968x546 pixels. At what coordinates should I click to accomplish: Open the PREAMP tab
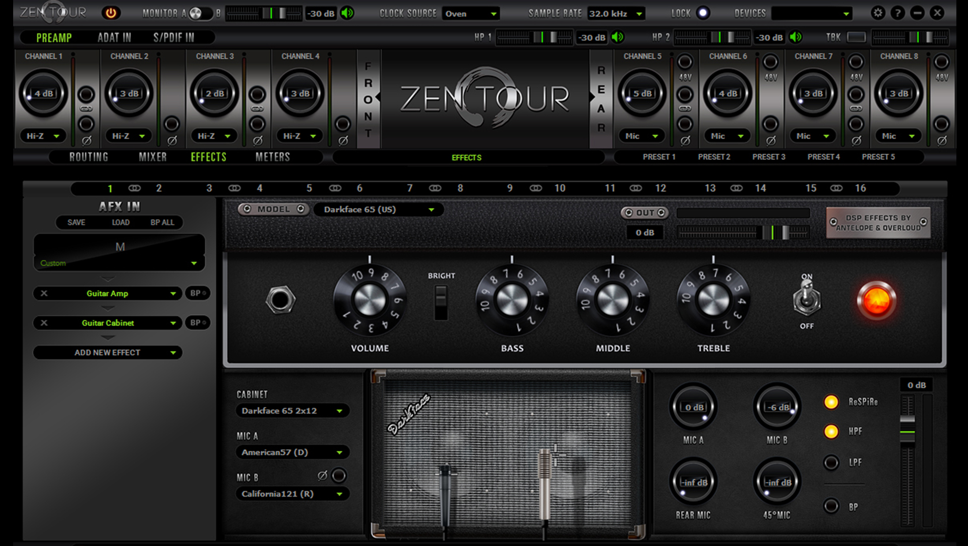coord(53,37)
